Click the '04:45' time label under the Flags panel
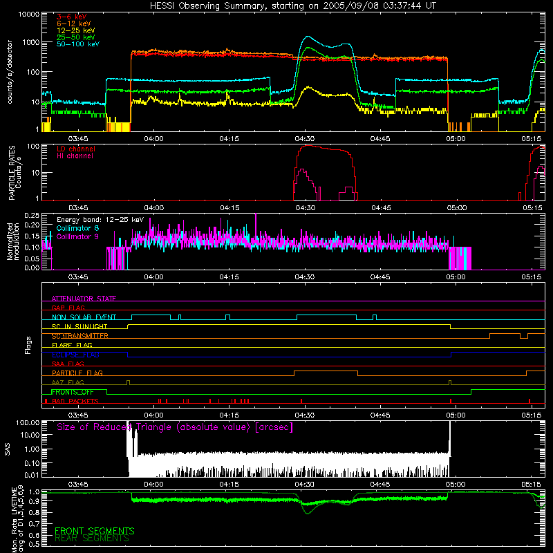Screen dimensions: 553x553 click(x=380, y=415)
